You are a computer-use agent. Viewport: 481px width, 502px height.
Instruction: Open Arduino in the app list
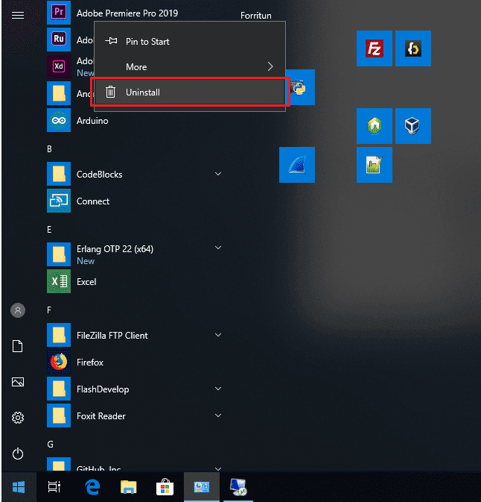click(92, 121)
